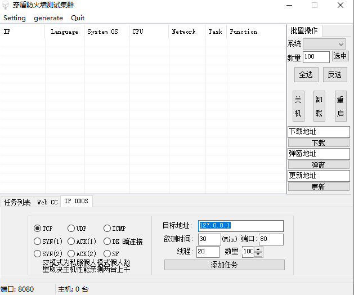Select the ICMP radio button
Image resolution: width=354 pixels, height=295 pixels.
point(107,229)
